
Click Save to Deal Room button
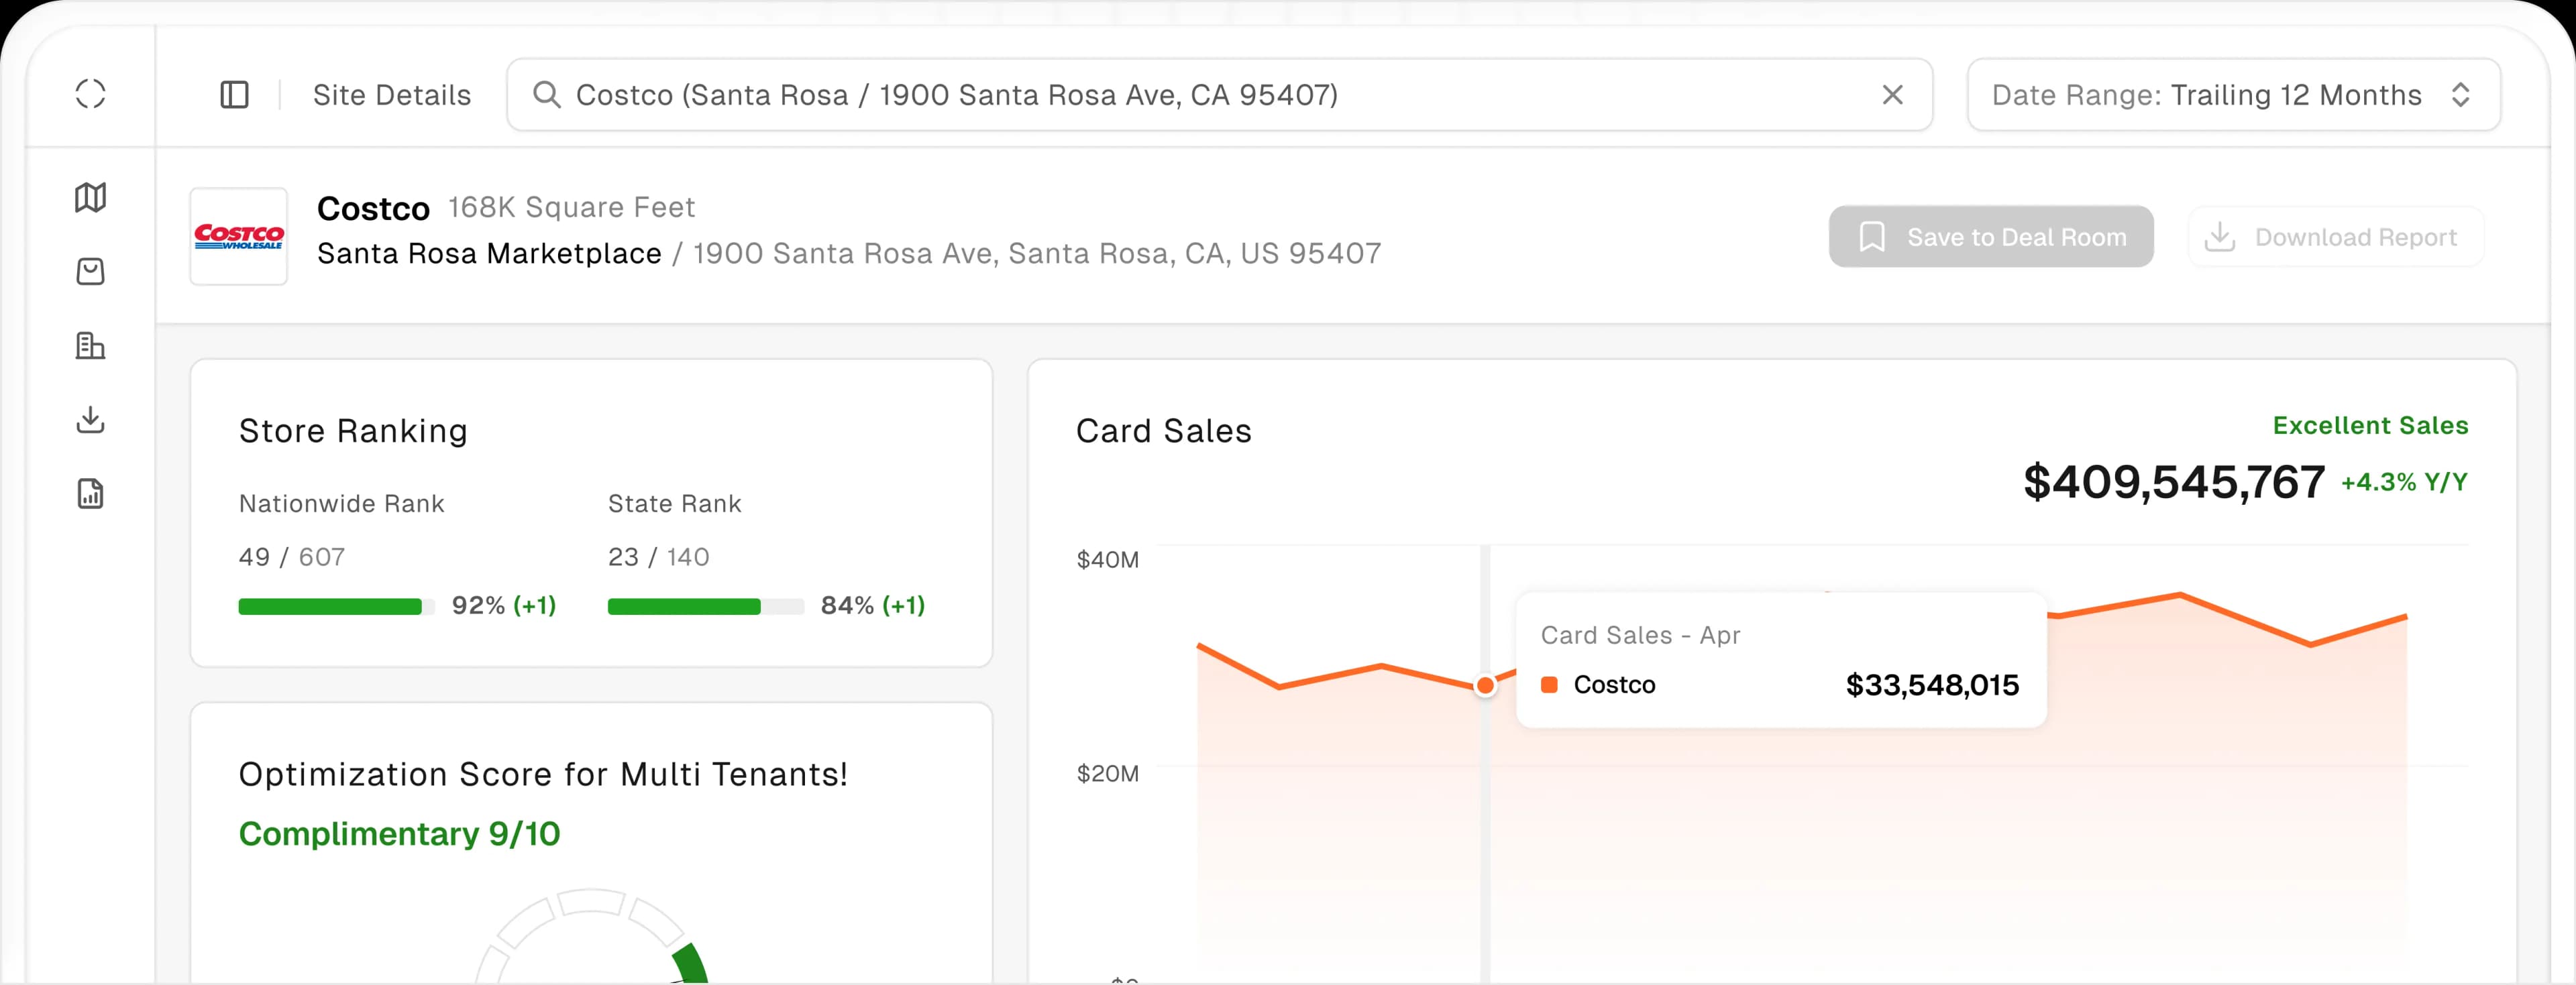pos(1990,237)
